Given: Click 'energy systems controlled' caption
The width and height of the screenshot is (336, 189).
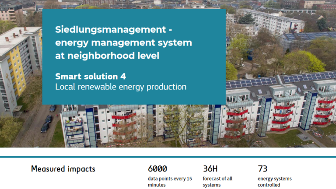Looking at the screenshot, I should tap(274, 182).
